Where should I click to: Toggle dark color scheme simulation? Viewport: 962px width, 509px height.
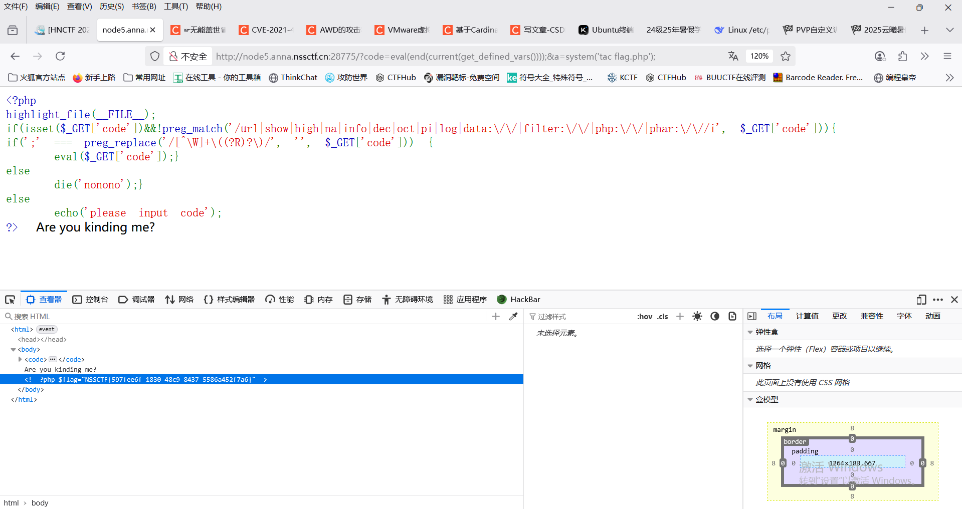(x=715, y=316)
